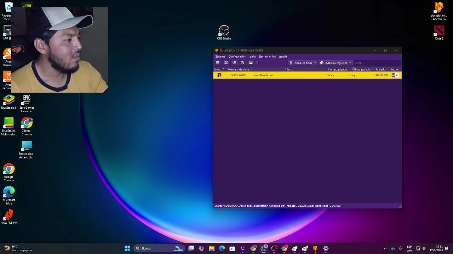Sort by the Tamaño column header
This screenshot has width=453, height=254.
tap(380, 69)
